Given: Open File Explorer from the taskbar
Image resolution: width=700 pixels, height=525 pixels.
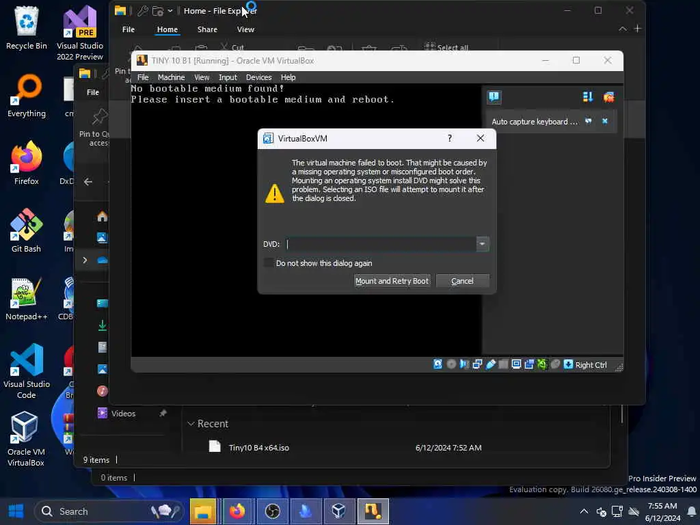Looking at the screenshot, I should 202,511.
